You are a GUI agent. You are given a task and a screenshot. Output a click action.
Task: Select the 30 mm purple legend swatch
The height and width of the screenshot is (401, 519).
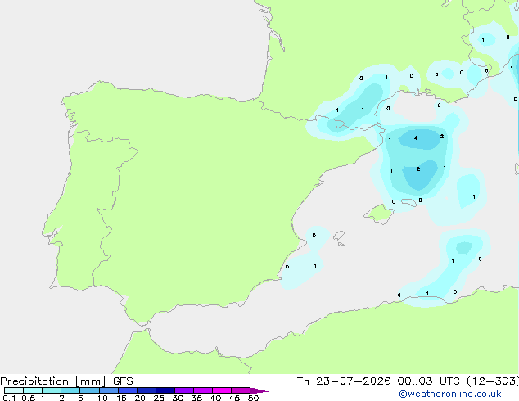184,390
